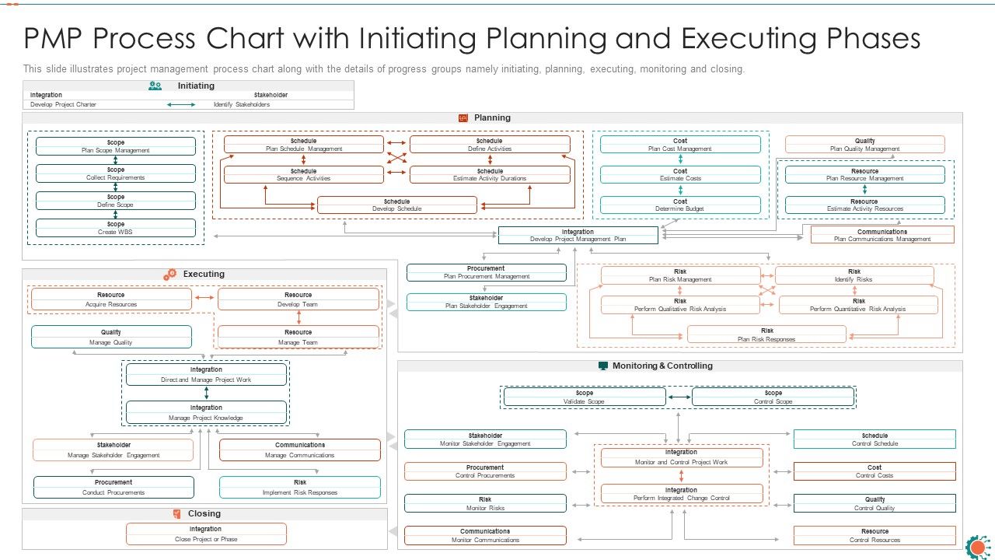Select the Control Quality box
Viewport: 995px width, 560px height.
875,503
